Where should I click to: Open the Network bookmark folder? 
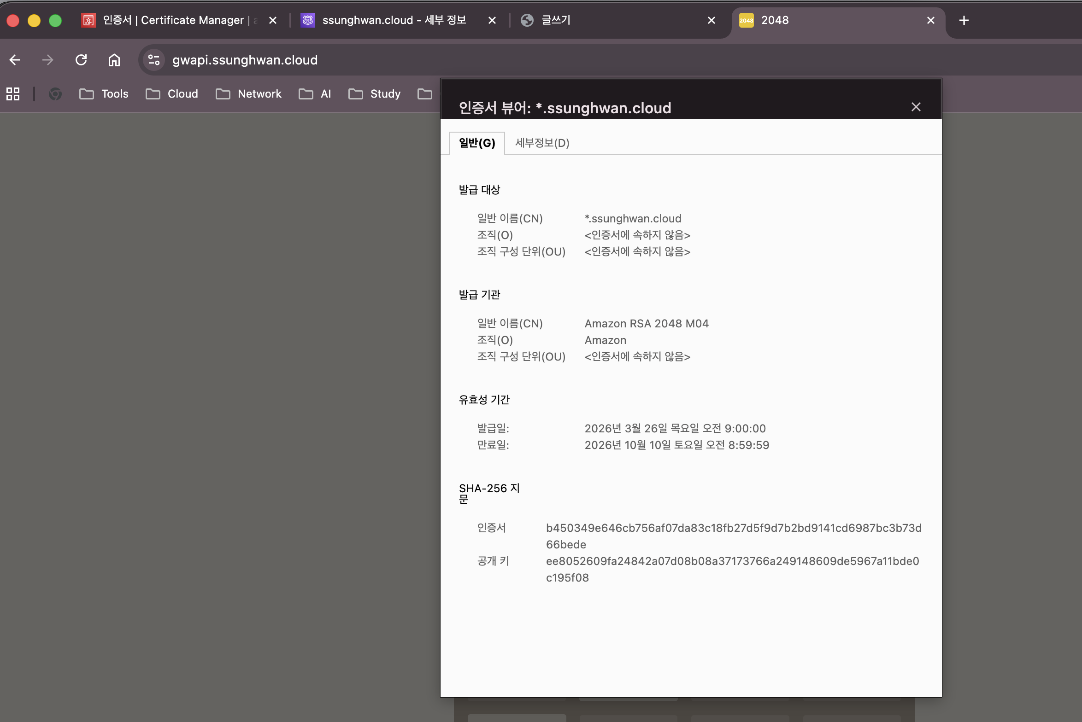248,94
